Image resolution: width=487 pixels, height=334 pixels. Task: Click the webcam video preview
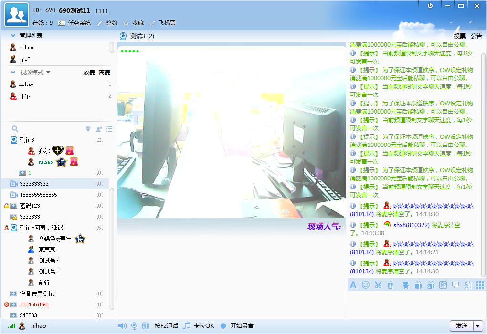coord(232,132)
